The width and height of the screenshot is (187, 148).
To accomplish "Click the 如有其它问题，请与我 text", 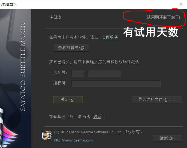I will 70,116.
